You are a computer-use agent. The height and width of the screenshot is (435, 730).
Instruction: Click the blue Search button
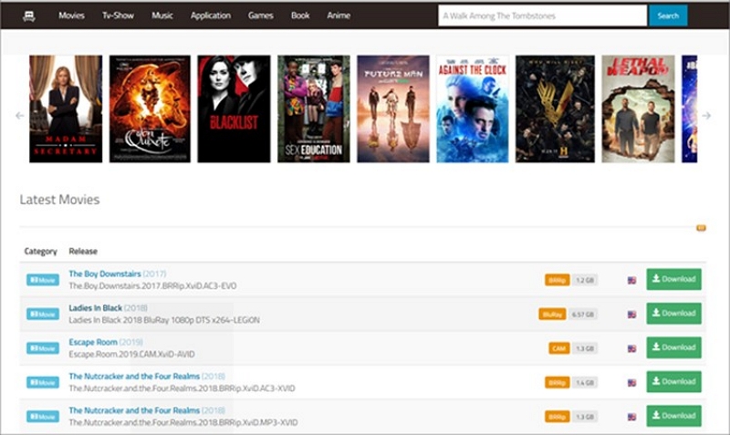[668, 16]
